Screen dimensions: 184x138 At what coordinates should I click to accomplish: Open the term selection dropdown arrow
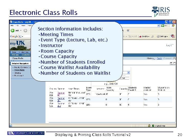click(129, 73)
